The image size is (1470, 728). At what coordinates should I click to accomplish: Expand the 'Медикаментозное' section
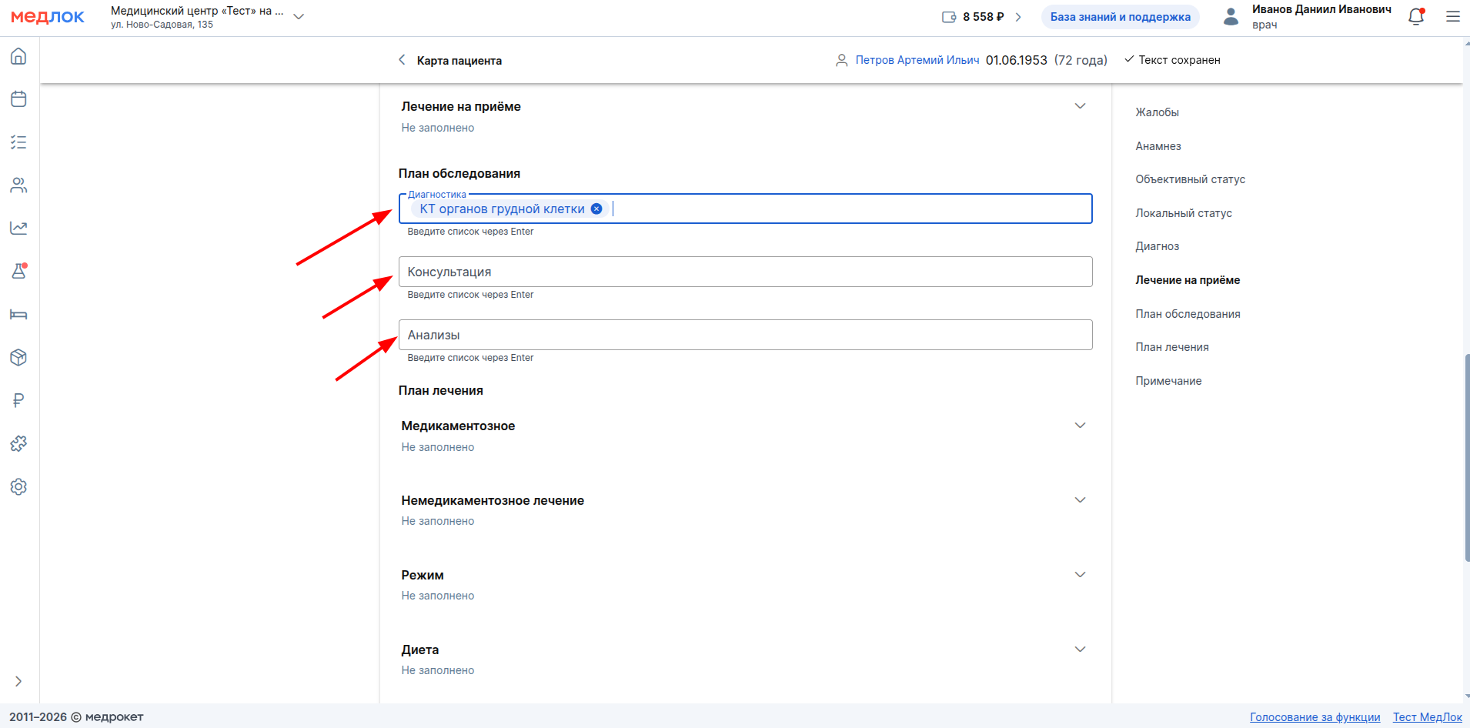click(1080, 426)
